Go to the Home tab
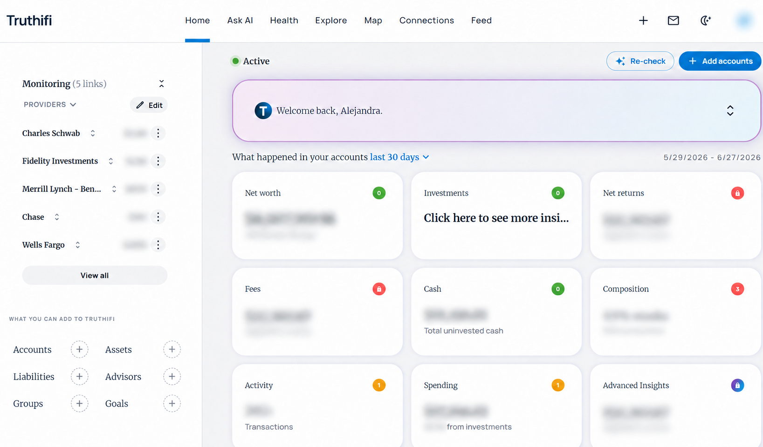Image resolution: width=763 pixels, height=447 pixels. pyautogui.click(x=198, y=20)
